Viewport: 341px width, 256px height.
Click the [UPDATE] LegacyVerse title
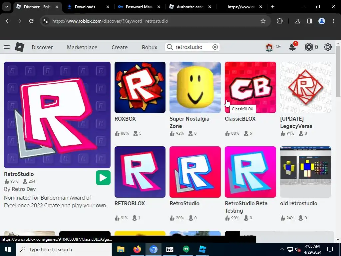click(296, 122)
